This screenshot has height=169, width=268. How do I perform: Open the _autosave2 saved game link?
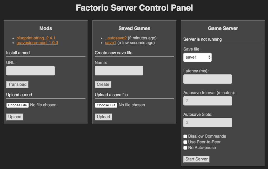point(116,38)
